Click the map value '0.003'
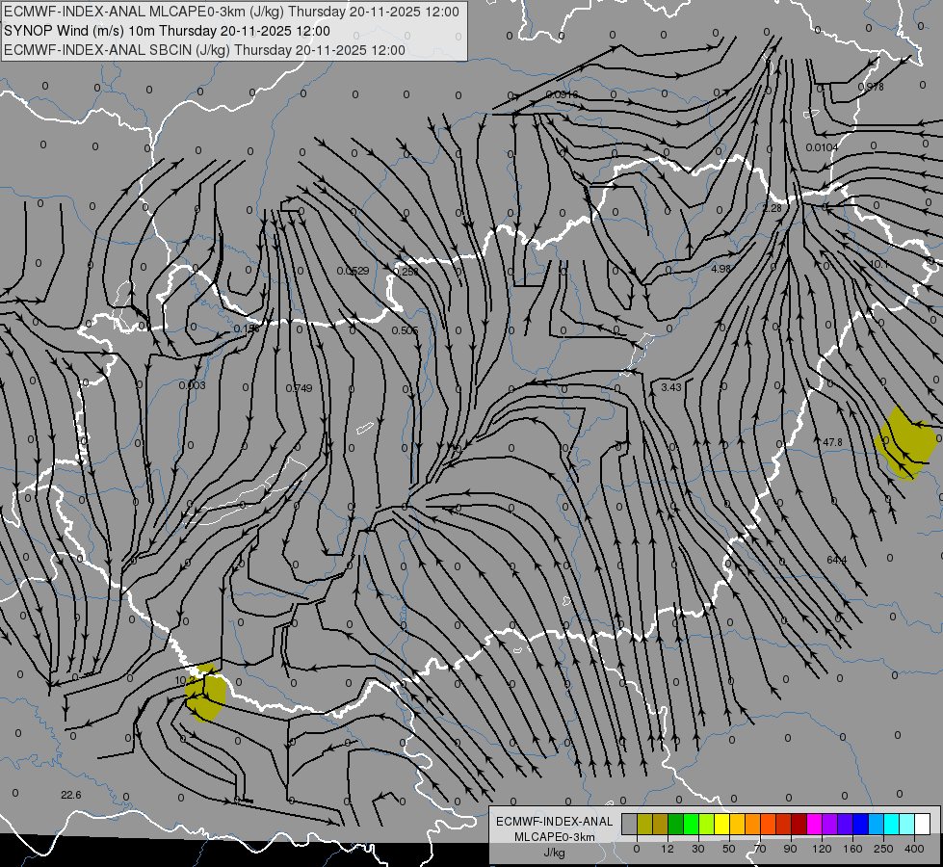943x867 pixels. point(192,385)
